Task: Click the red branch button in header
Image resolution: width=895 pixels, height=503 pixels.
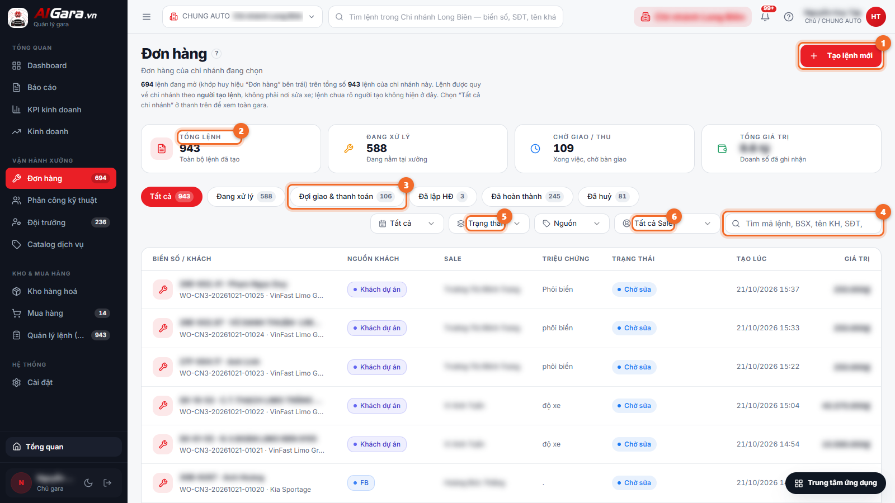Action: pos(693,17)
